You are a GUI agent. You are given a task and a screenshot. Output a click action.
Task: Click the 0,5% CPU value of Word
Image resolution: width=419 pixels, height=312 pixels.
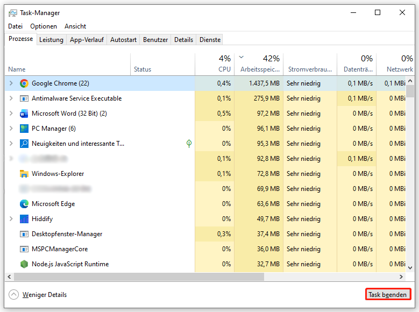[x=224, y=114]
